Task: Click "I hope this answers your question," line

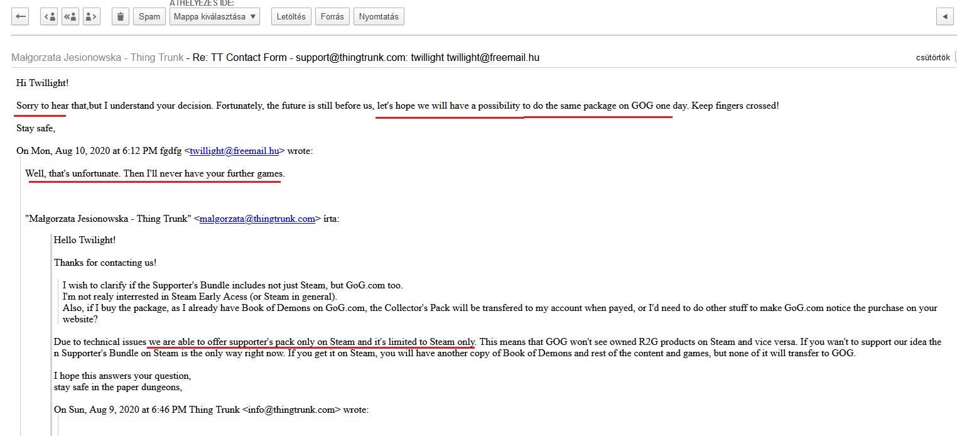Action: [122, 376]
